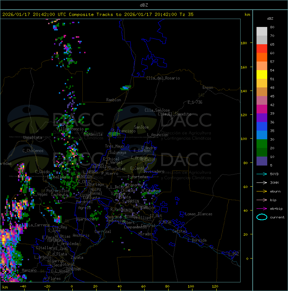Pick the red swatch between 65 and 60 dBZ
This screenshot has height=291, width=288.
click(262, 49)
